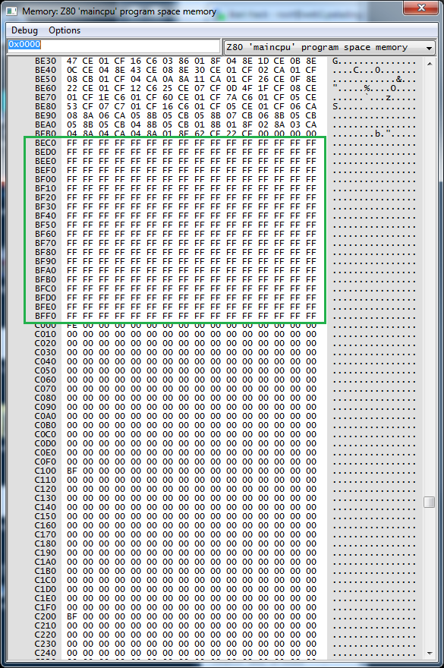Click first byte 22 in row BE60
Viewport: 444px width, 668px height.
pos(72,88)
